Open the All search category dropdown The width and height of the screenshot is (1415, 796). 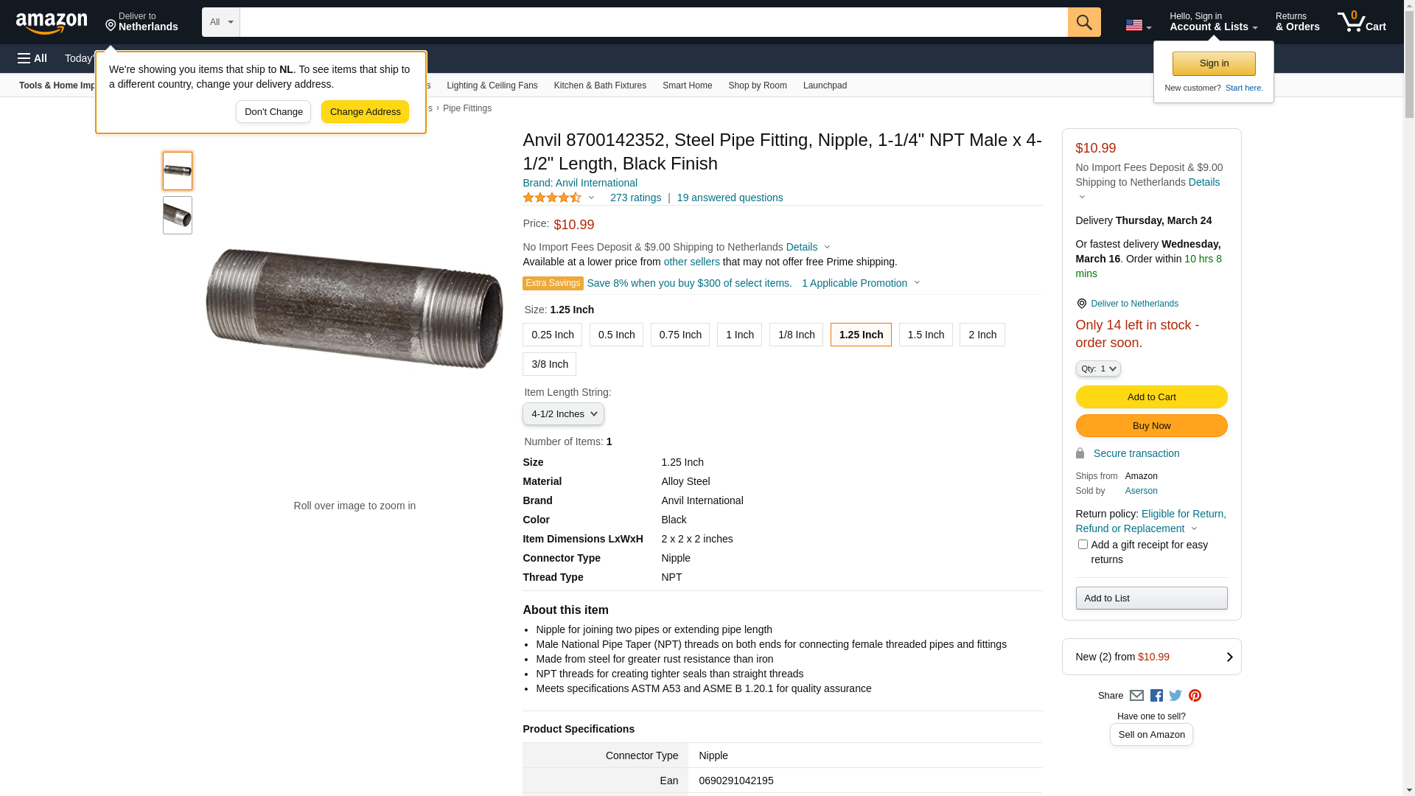[220, 22]
